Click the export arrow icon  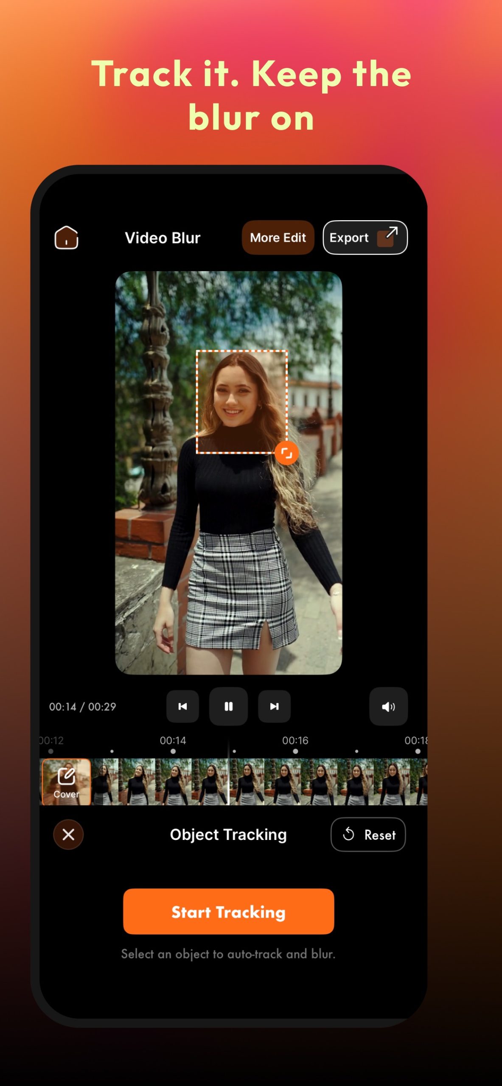[388, 237]
